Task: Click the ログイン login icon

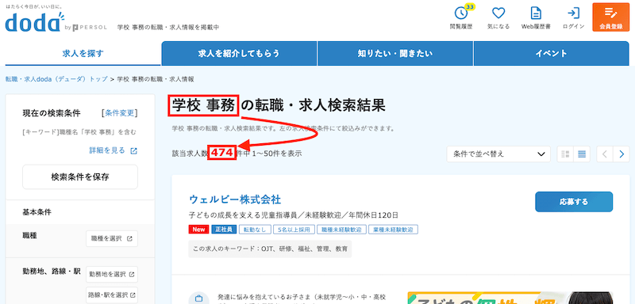Action: pyautogui.click(x=573, y=13)
